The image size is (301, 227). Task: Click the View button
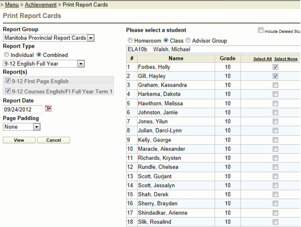[x=19, y=140]
